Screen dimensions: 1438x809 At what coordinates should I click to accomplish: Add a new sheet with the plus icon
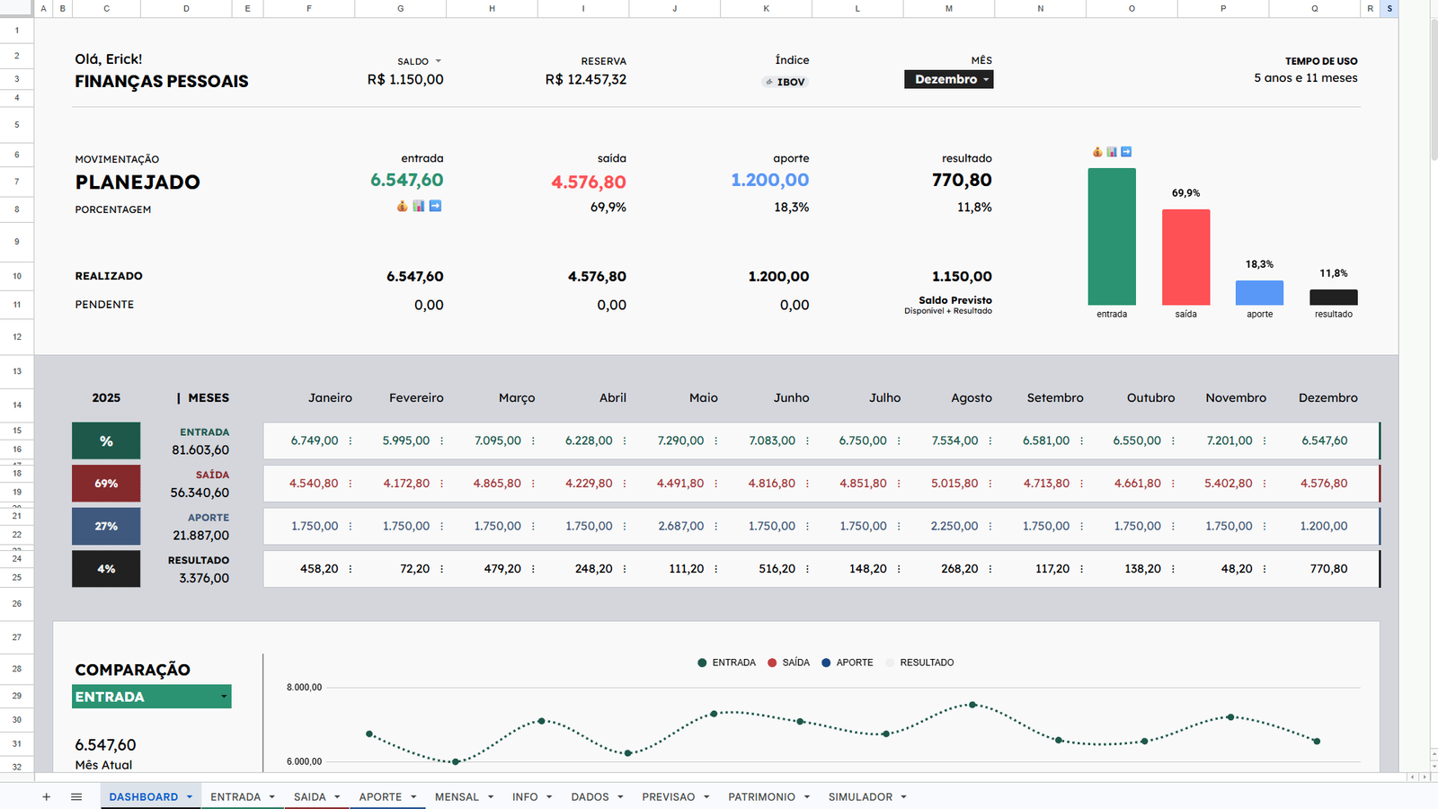pos(47,796)
